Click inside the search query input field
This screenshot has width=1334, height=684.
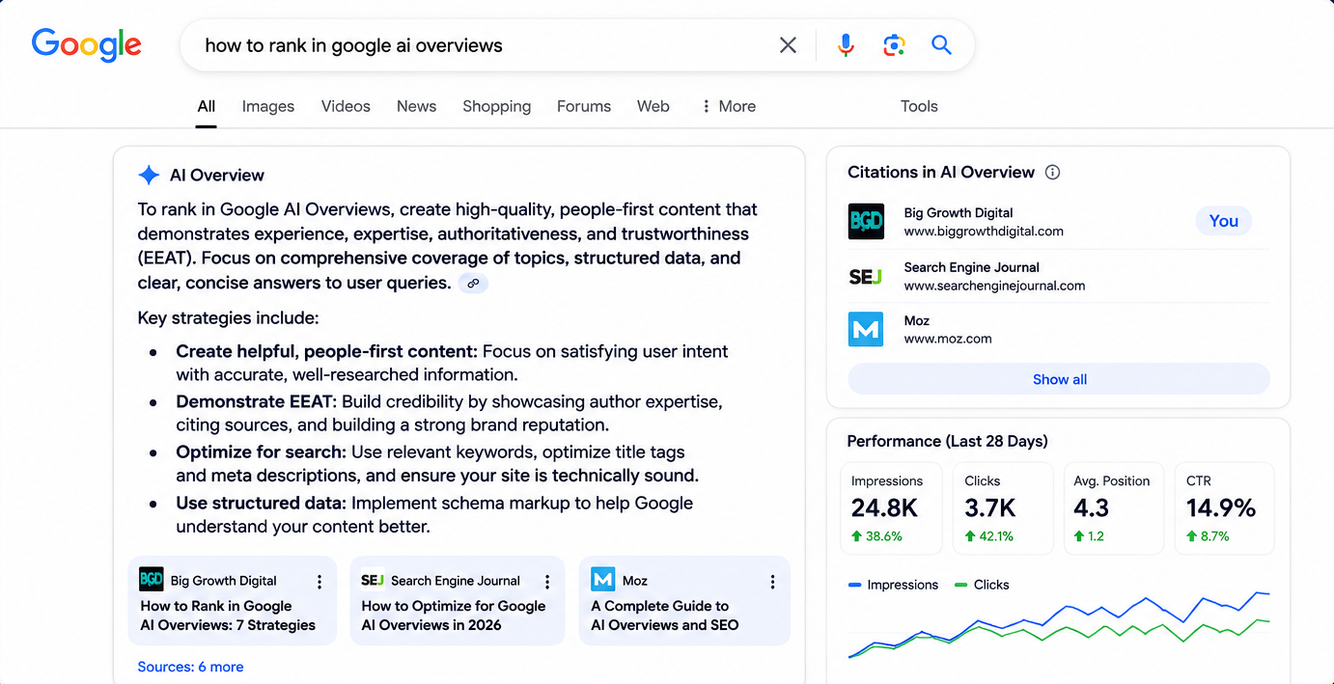483,45
